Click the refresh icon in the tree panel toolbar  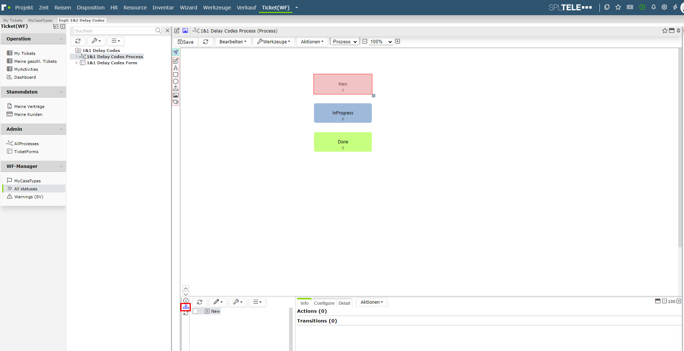[x=78, y=41]
